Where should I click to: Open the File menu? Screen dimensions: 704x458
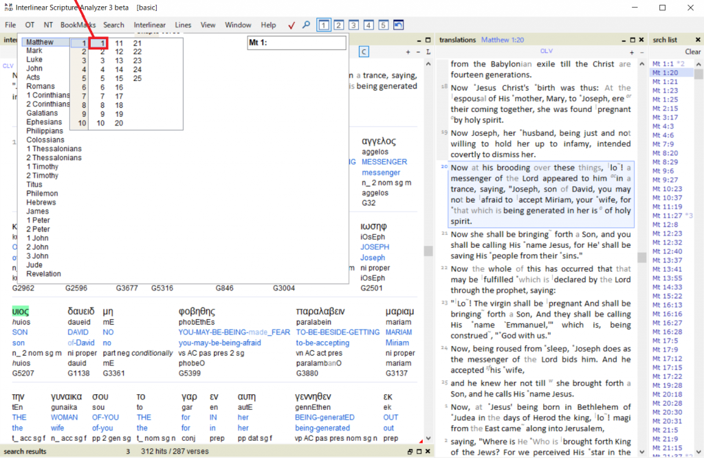(10, 25)
